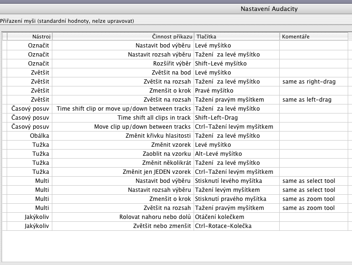This screenshot has width=352, height=265.
Task: Select the Zmenšit o krok cell in Zvětšit row
Action: (123, 91)
